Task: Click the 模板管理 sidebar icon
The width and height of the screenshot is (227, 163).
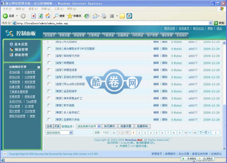Action: click(x=11, y=55)
